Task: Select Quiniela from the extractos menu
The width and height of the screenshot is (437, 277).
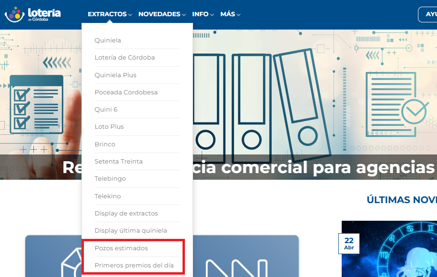Action: pyautogui.click(x=108, y=41)
